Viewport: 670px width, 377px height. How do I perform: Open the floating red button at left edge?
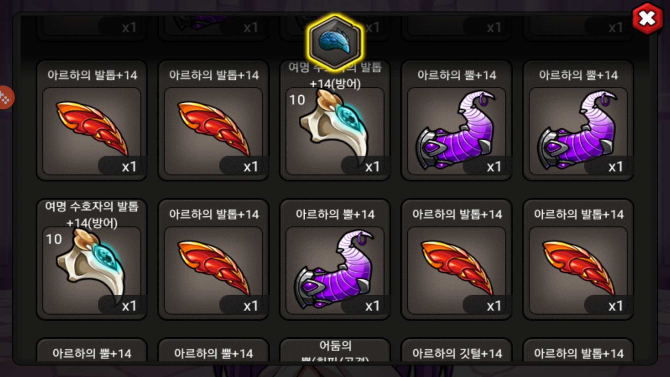5,97
